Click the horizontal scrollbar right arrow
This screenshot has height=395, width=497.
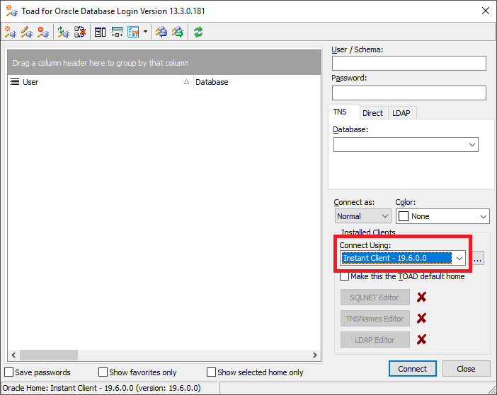point(315,355)
